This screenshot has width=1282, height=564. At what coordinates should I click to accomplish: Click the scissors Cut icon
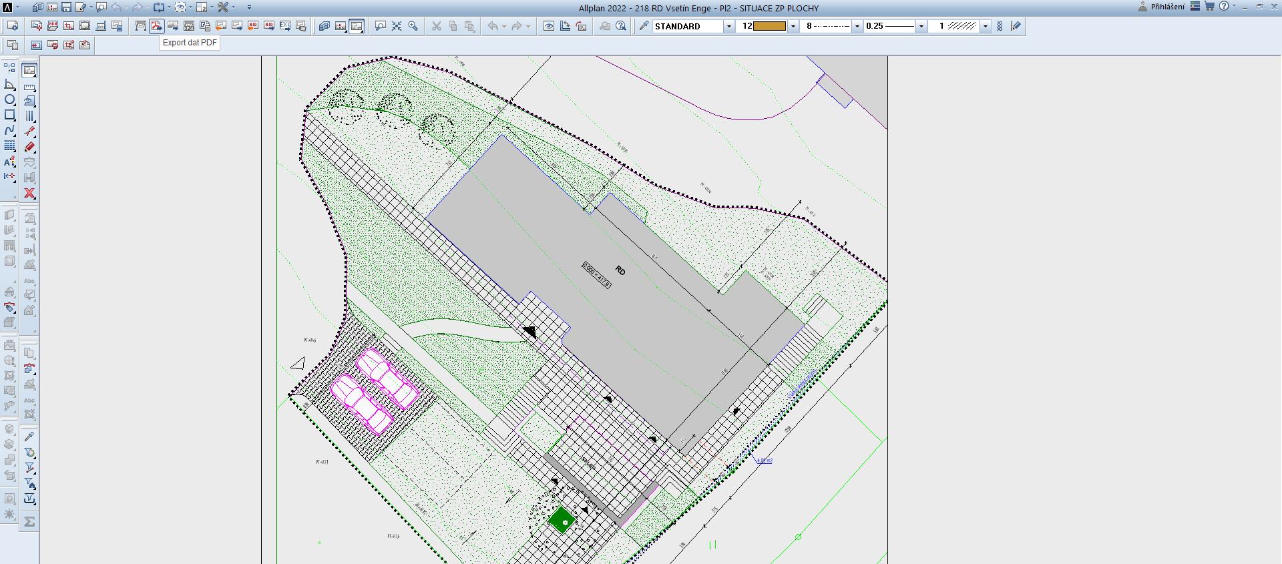tap(437, 26)
